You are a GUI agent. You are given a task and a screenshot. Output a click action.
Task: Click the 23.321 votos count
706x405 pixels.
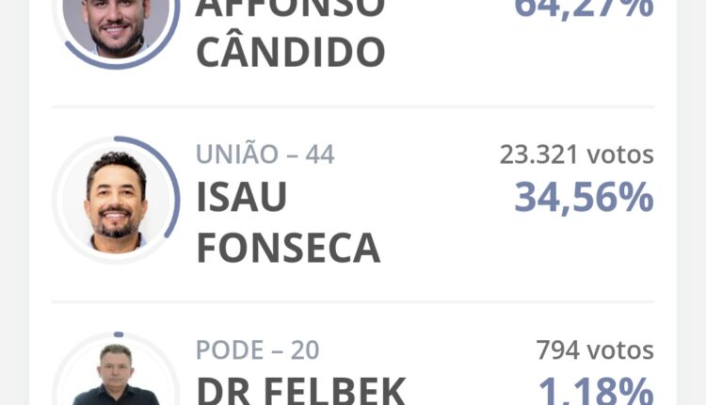[576, 154]
